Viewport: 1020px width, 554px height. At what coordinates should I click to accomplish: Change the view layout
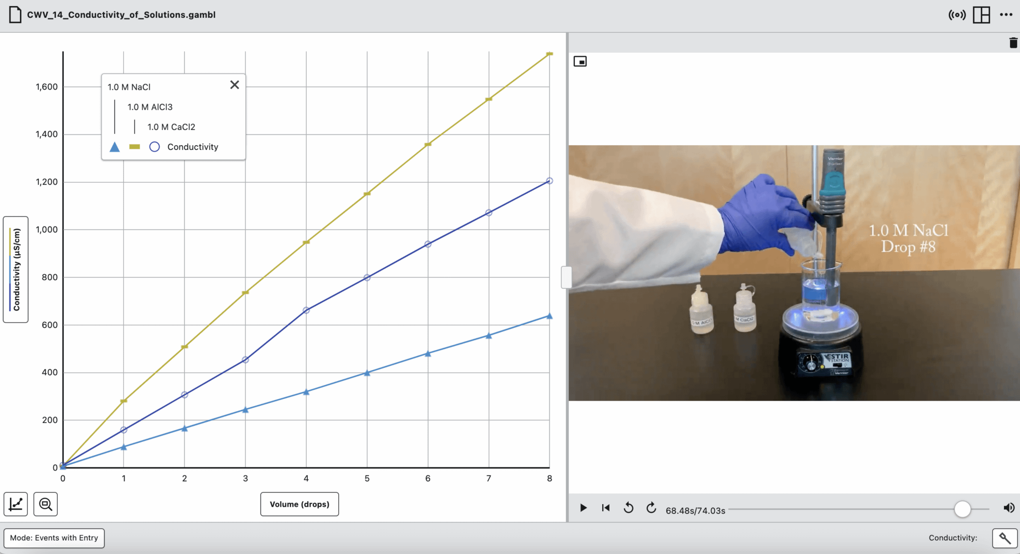point(981,15)
